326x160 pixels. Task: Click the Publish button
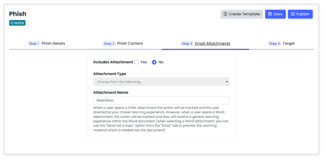[300, 14]
